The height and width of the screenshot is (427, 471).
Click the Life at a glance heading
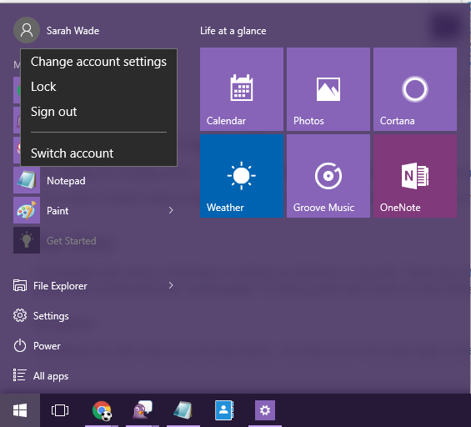pyautogui.click(x=233, y=31)
